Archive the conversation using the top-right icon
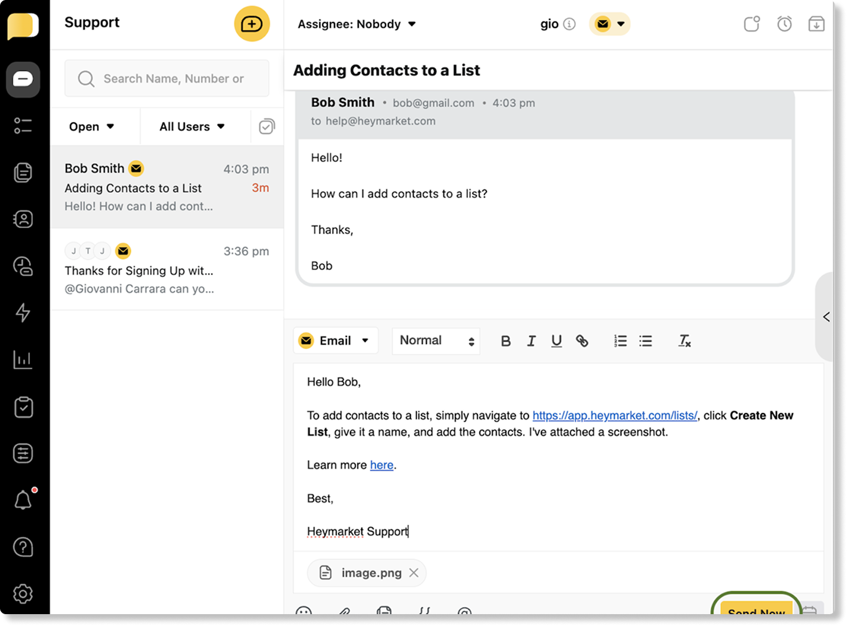Screen dimensions: 847x626 816,24
